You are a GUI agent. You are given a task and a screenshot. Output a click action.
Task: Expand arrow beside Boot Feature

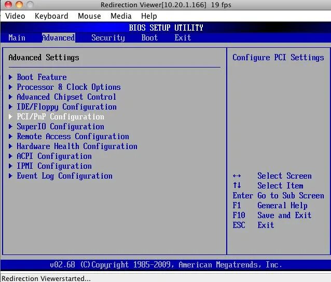(10, 77)
